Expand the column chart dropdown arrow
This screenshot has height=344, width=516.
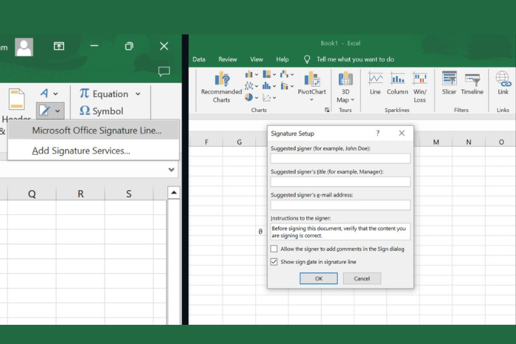[x=257, y=75]
